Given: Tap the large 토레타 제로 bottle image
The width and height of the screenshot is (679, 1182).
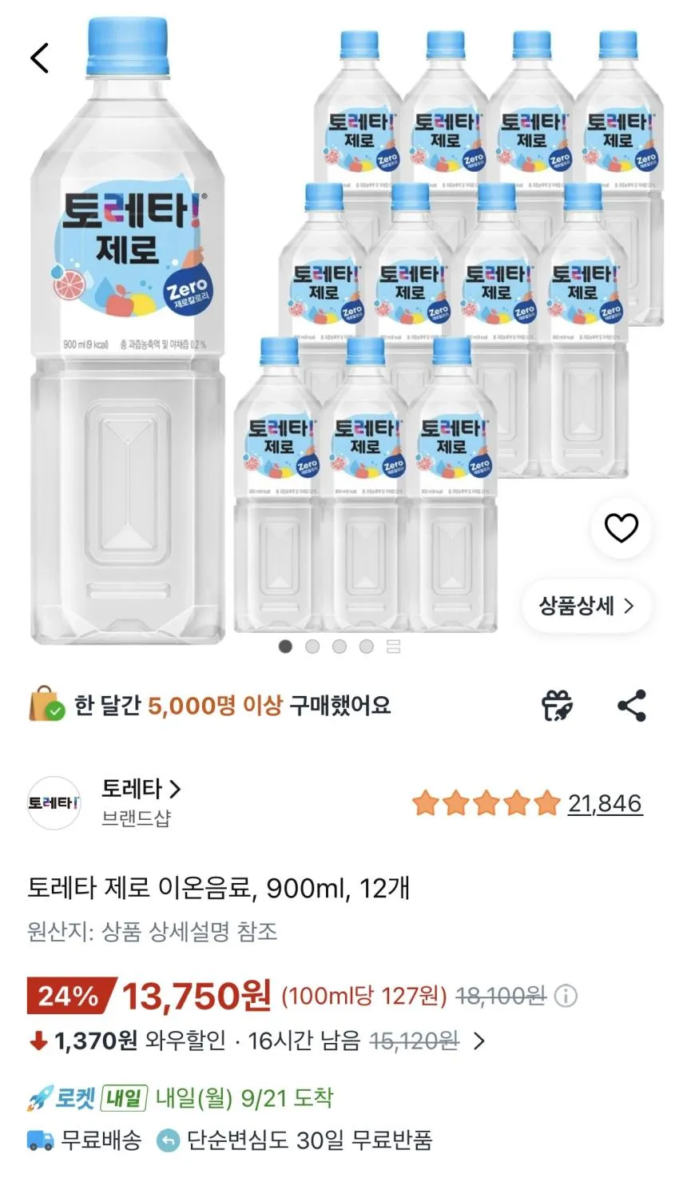Looking at the screenshot, I should (x=128, y=332).
